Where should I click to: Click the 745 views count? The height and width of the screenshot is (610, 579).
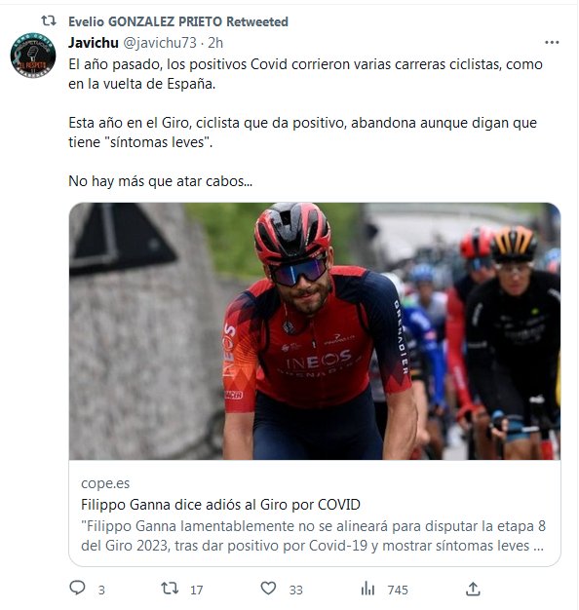coord(398,591)
